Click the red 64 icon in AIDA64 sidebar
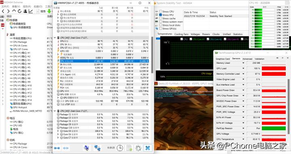Viewport: 291px width, 154px height. (x=2, y=25)
